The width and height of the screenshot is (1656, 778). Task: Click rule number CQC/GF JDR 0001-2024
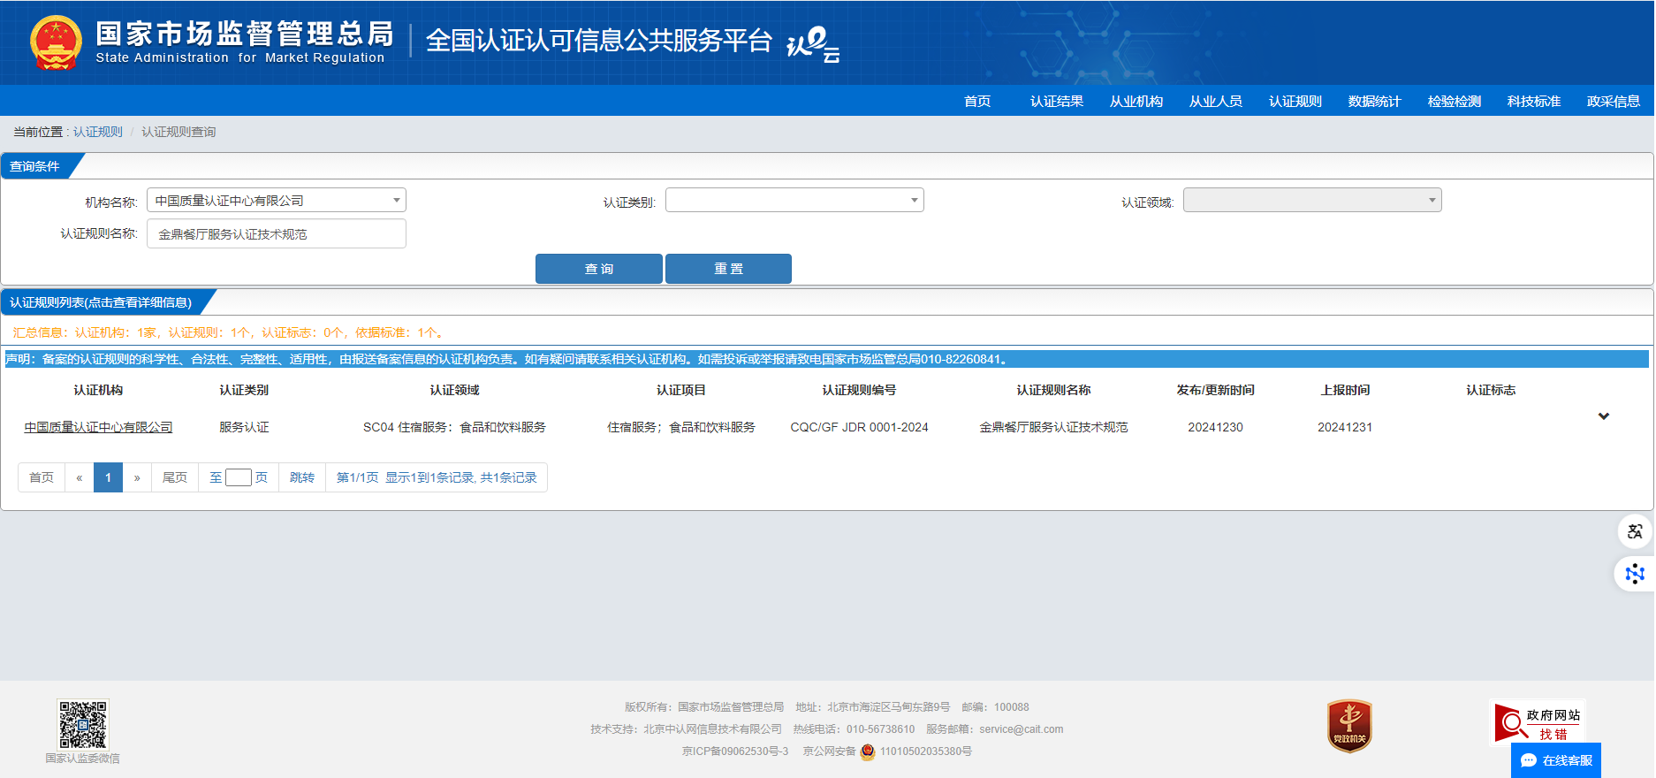[859, 427]
